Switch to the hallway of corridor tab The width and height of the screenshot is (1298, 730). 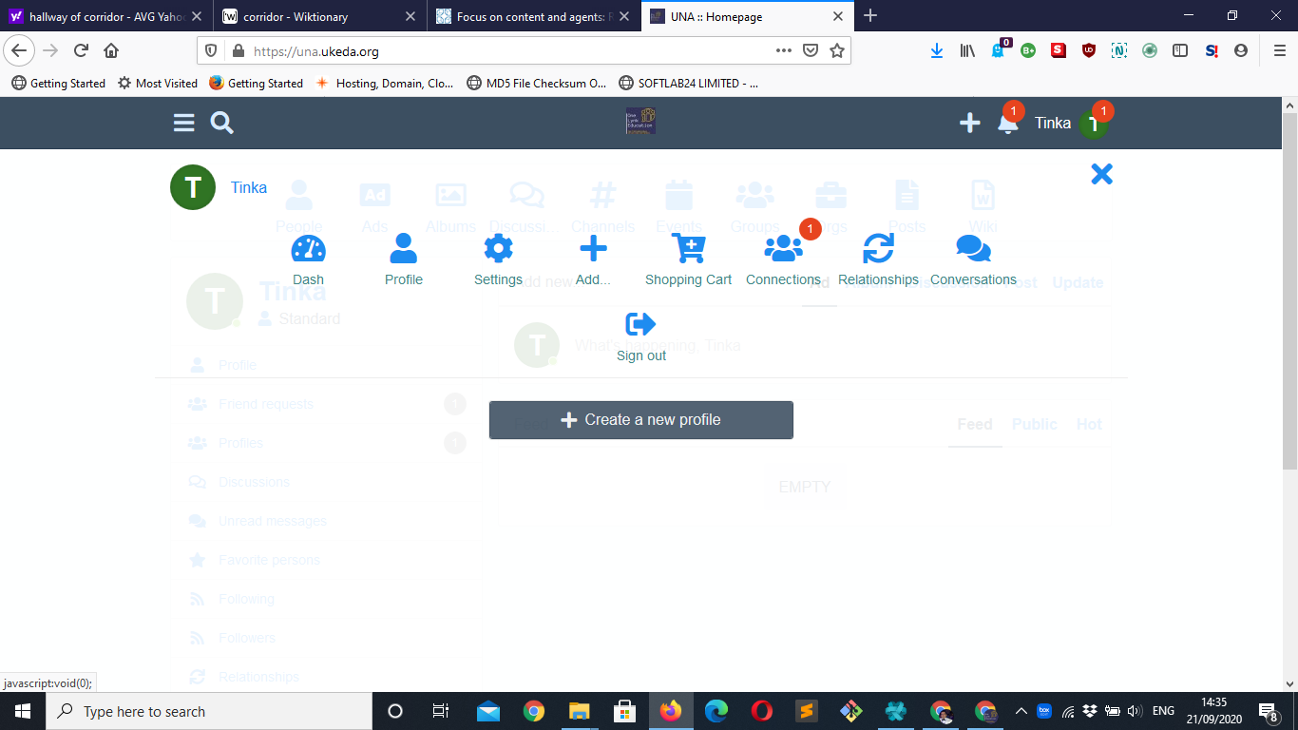pos(105,16)
